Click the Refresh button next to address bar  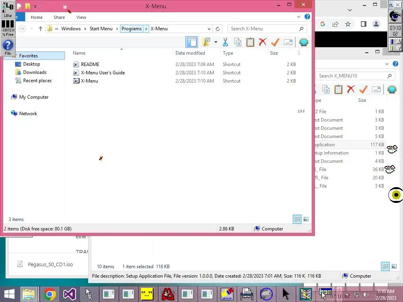click(218, 29)
